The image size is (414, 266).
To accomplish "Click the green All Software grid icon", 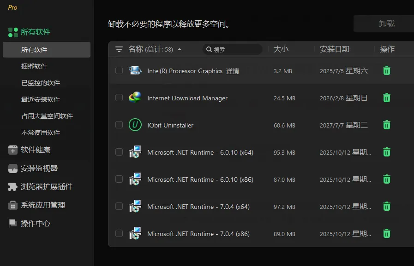I will pos(13,32).
